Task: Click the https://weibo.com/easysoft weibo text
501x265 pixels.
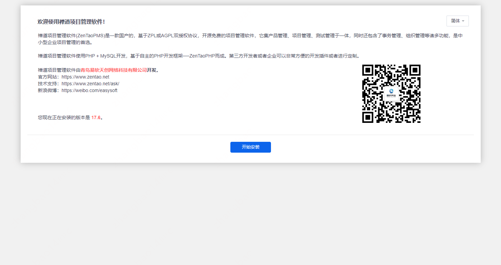Action: pyautogui.click(x=89, y=90)
